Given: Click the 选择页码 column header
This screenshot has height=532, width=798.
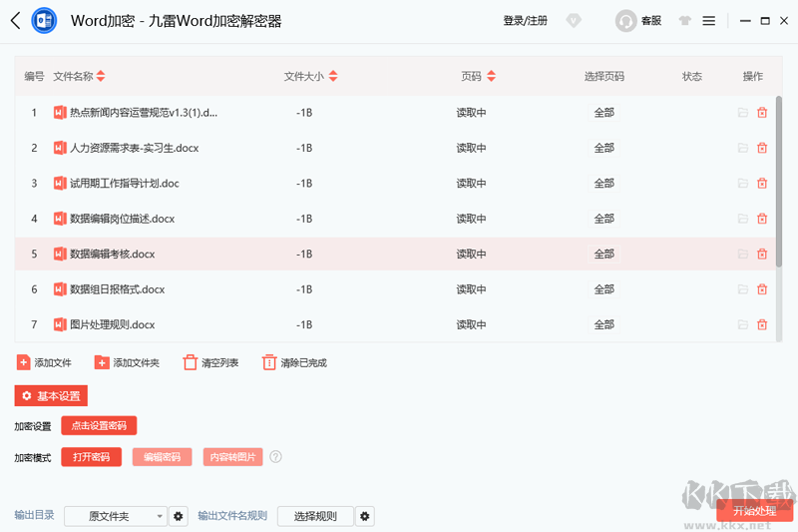Looking at the screenshot, I should pos(604,76).
